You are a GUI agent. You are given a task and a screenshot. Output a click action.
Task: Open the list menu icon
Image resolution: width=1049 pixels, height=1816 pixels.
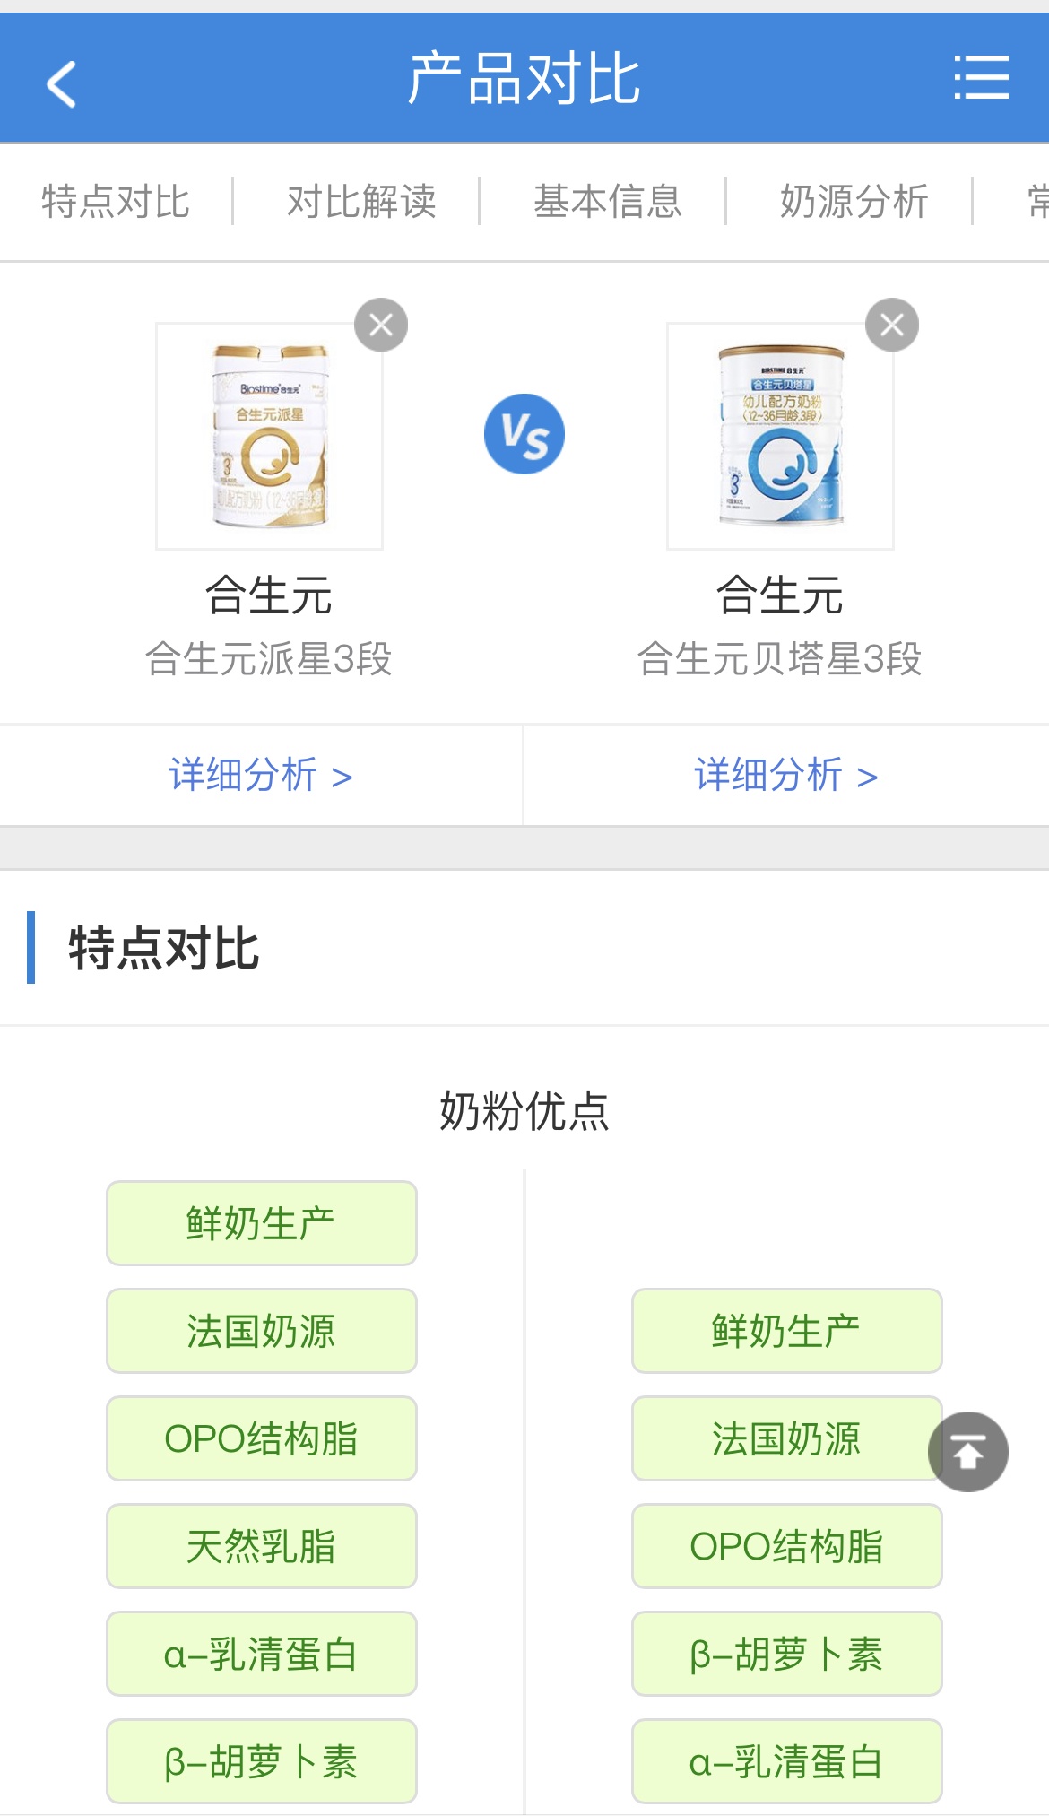tap(981, 78)
